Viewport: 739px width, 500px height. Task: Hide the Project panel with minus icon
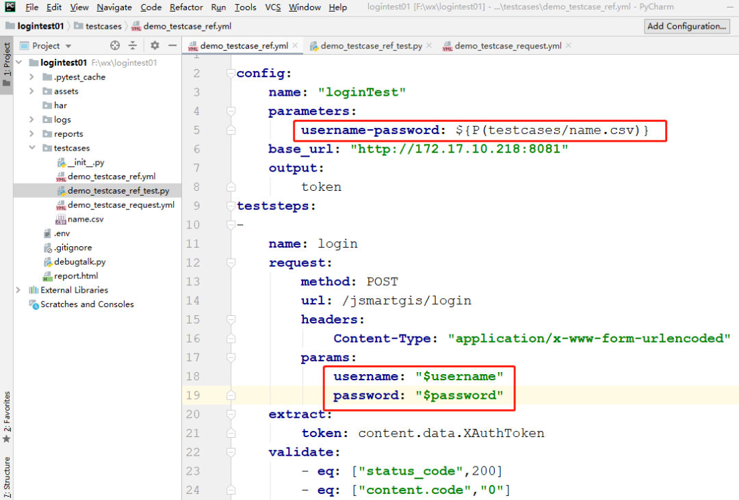pos(172,45)
